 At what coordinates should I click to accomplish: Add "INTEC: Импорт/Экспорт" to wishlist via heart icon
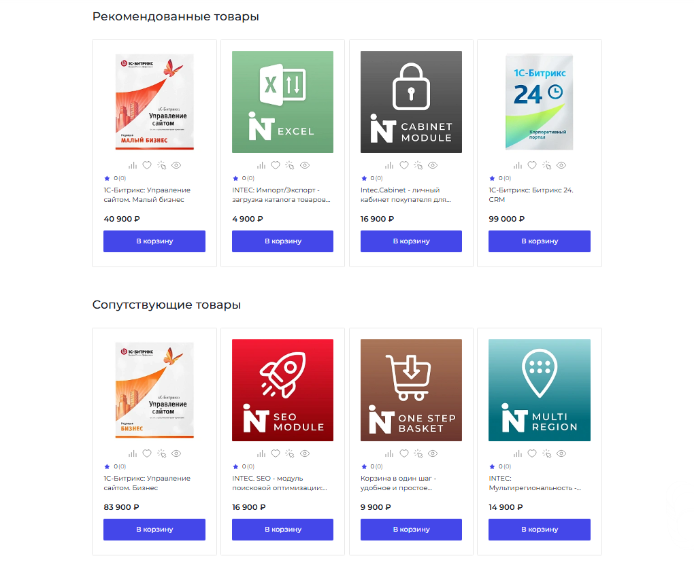click(x=275, y=165)
